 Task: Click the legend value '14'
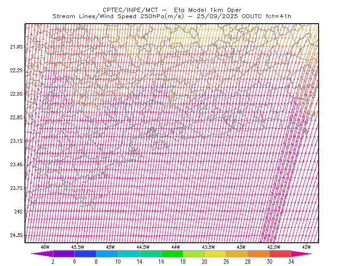[x=139, y=262]
